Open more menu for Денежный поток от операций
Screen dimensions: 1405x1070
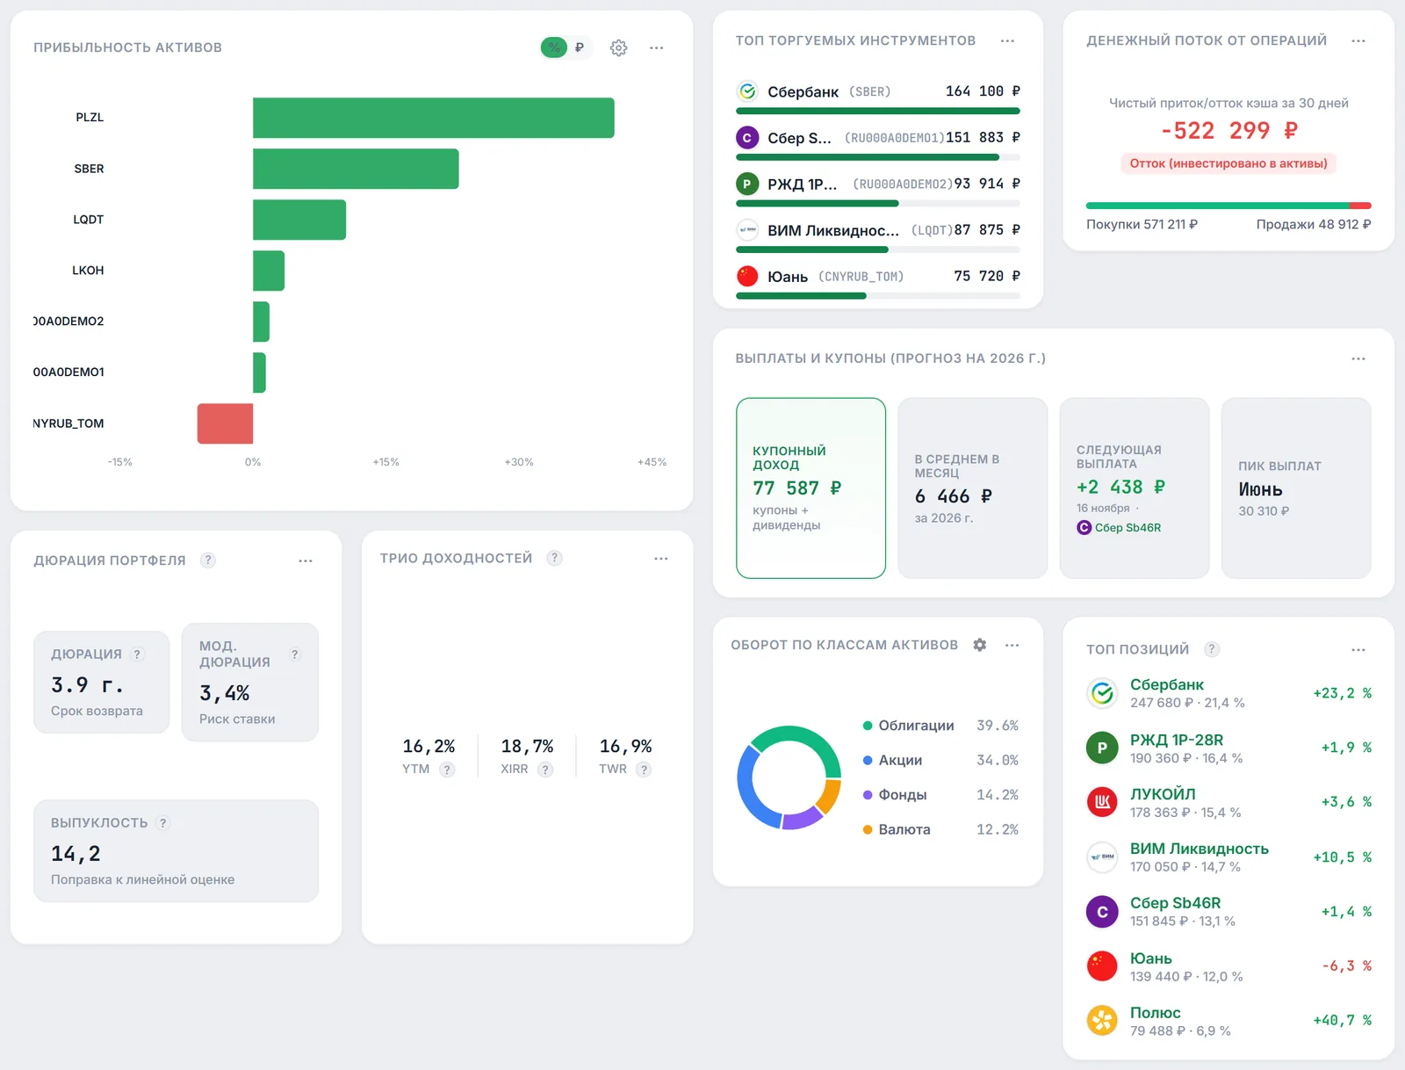(1358, 40)
